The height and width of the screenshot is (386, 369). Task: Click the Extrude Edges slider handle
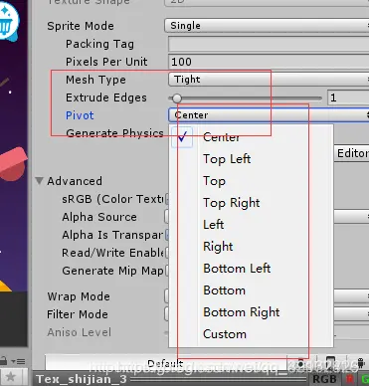coord(177,98)
